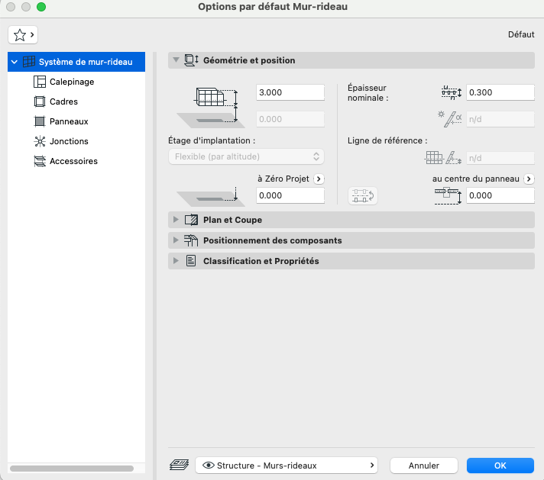Image resolution: width=544 pixels, height=480 pixels.
Task: Click the curtain wall height field 3.000
Action: coord(290,92)
